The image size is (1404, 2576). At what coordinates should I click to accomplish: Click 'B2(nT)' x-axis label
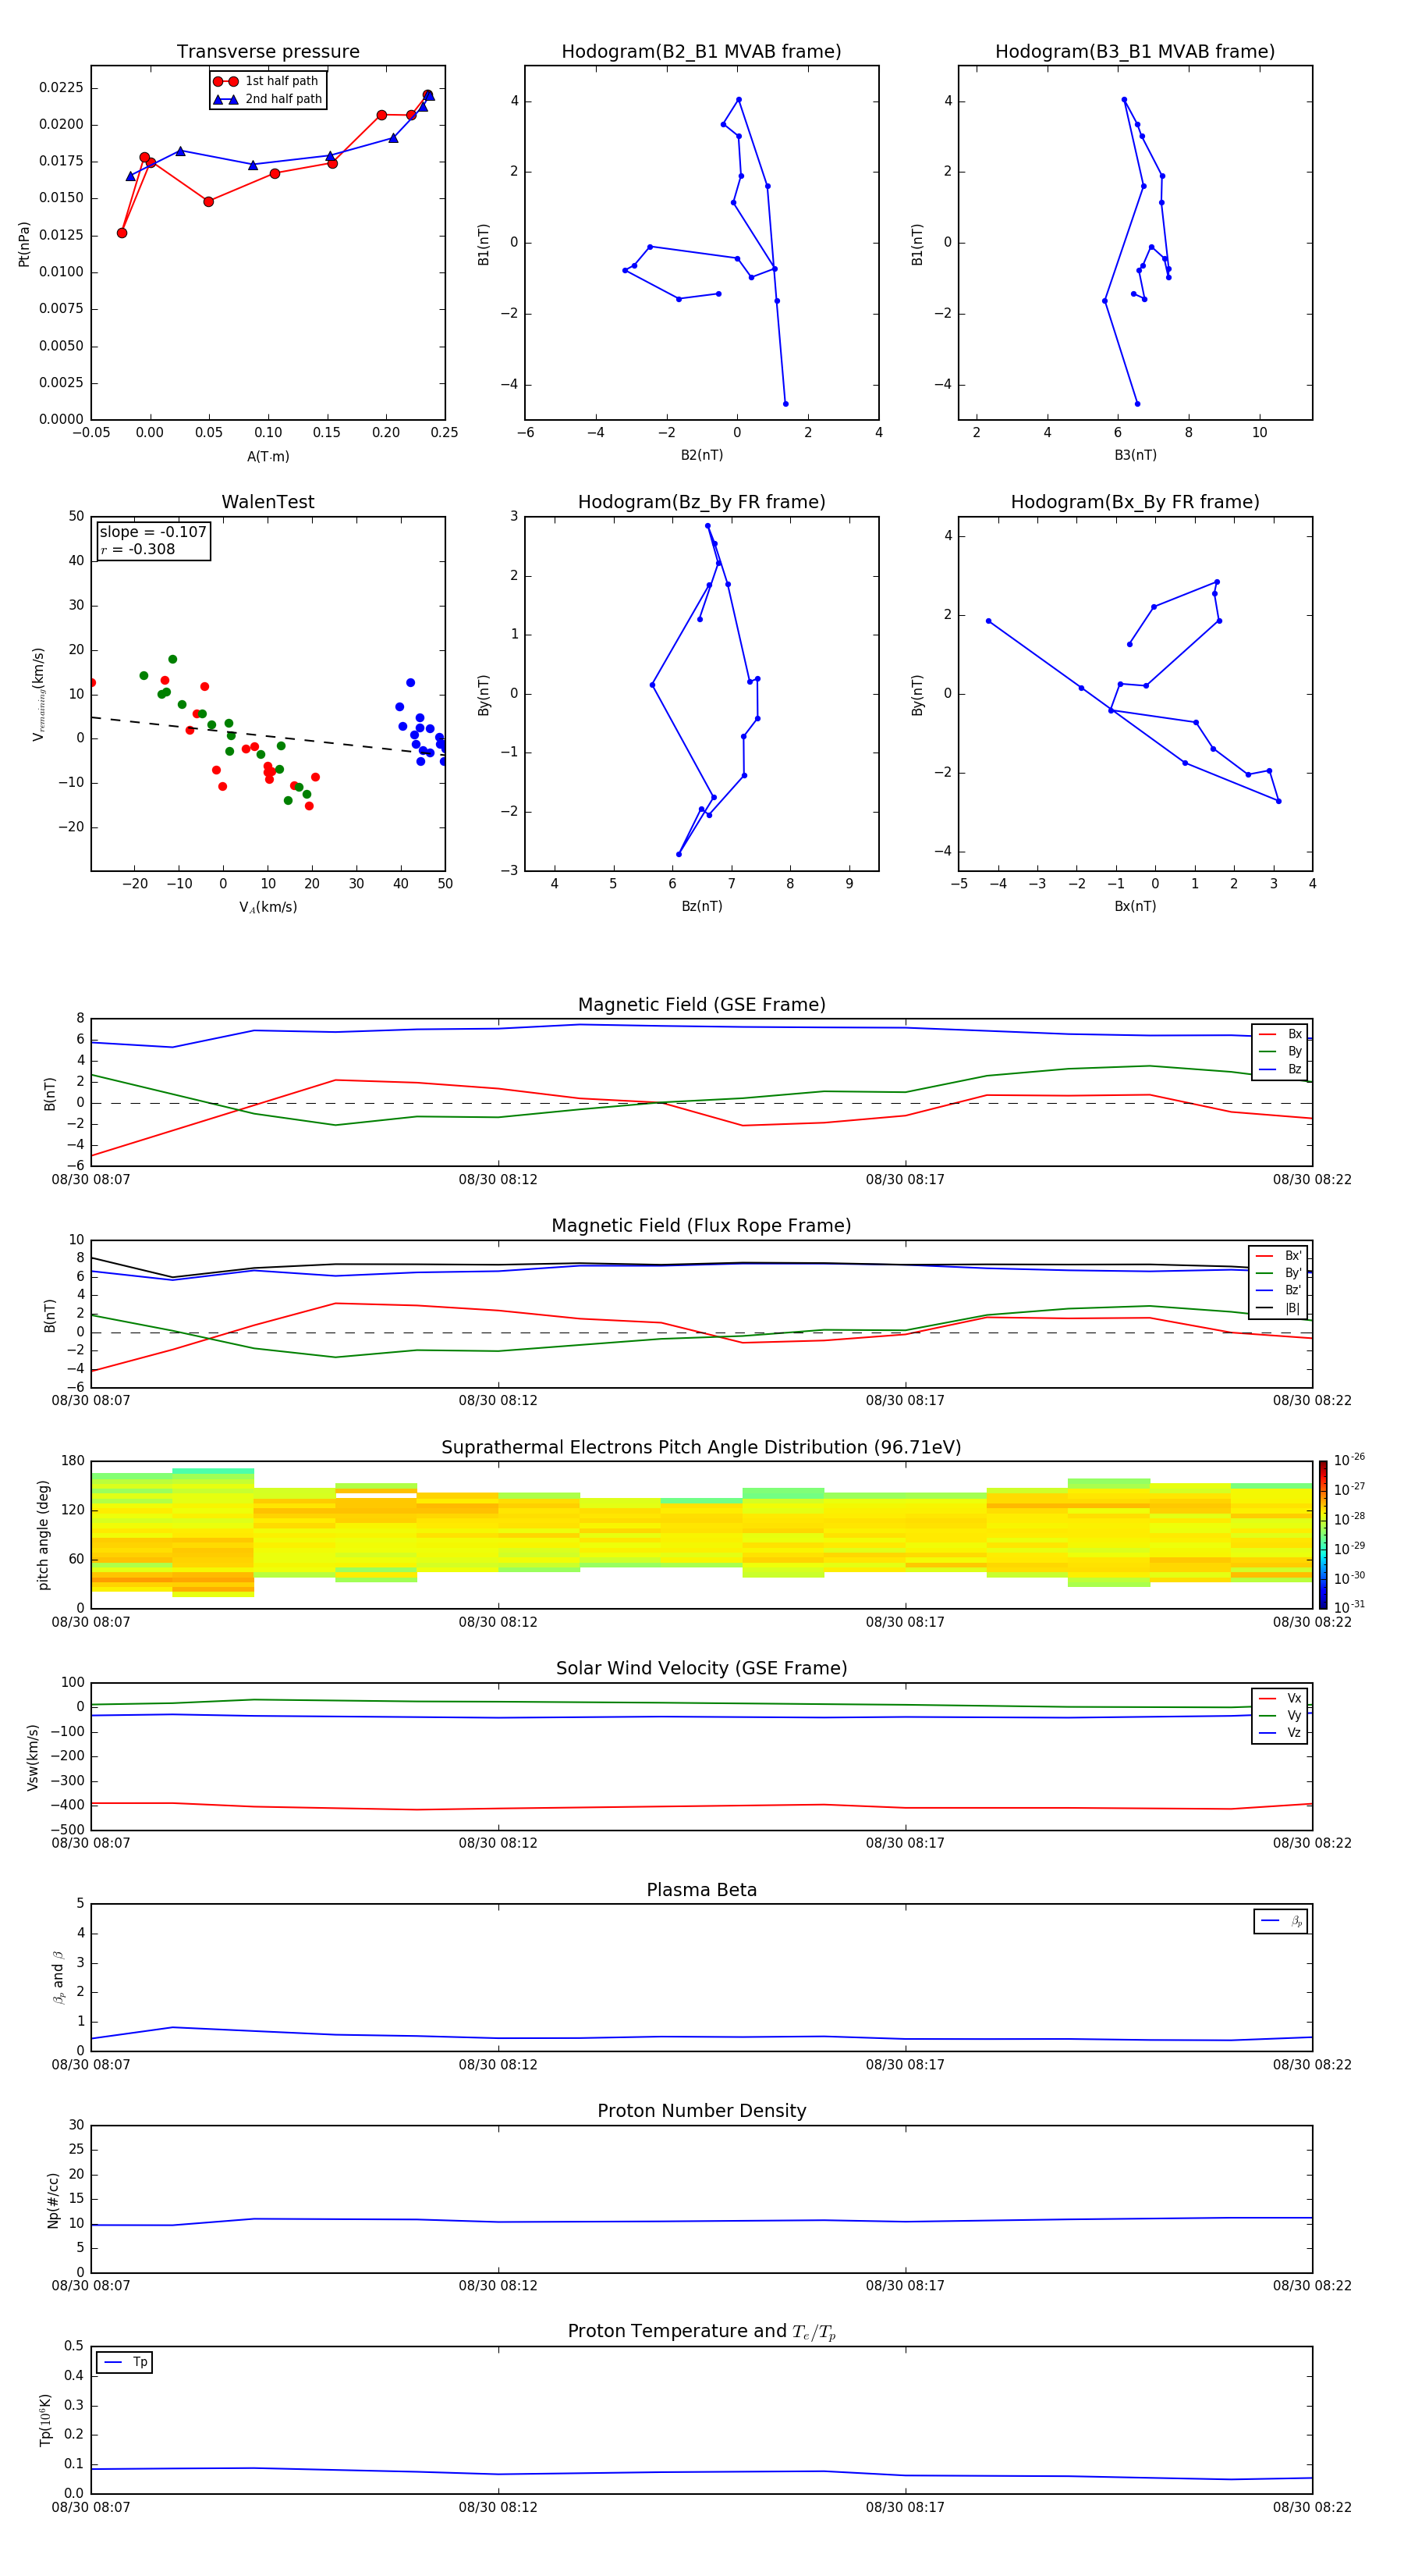701,455
